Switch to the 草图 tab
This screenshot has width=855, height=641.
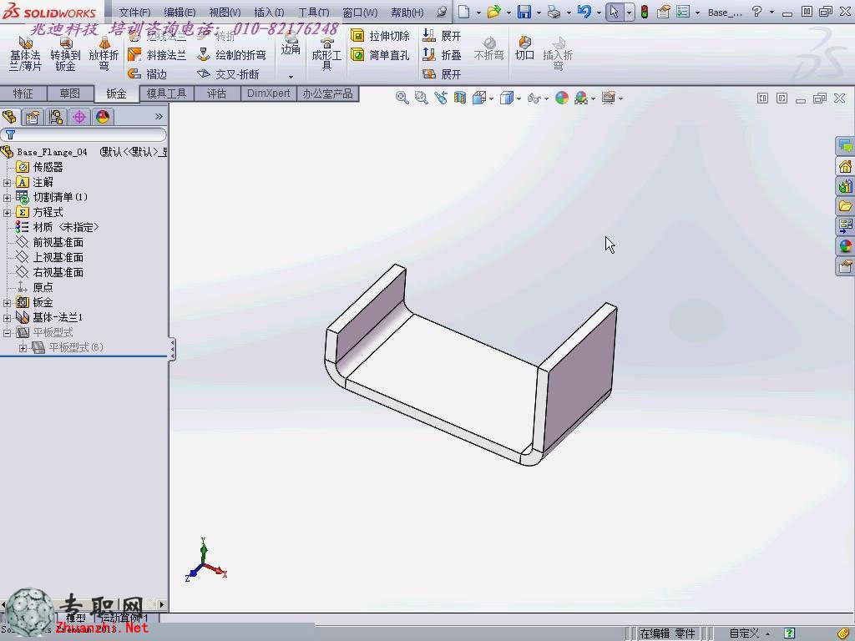coord(70,93)
